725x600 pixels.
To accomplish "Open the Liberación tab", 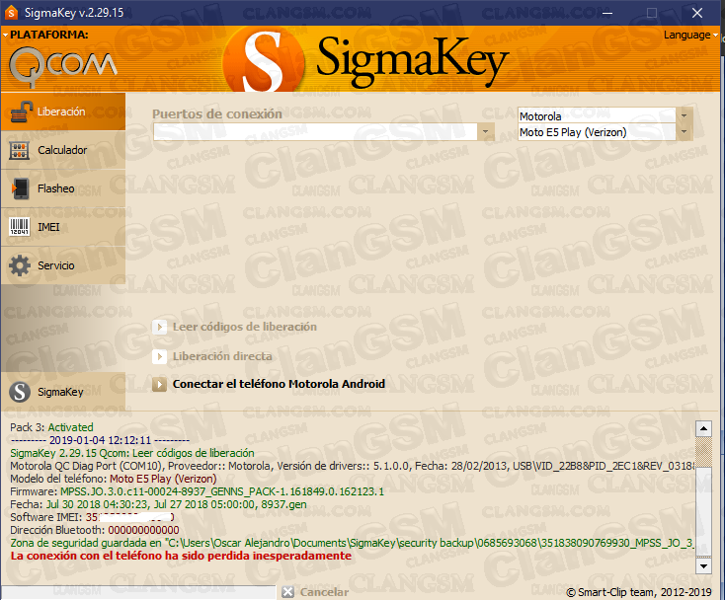I will [x=63, y=112].
